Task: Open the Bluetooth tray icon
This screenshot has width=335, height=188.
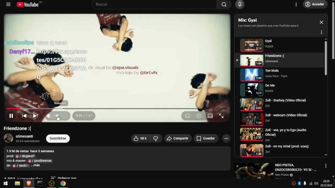Action: click(x=299, y=184)
